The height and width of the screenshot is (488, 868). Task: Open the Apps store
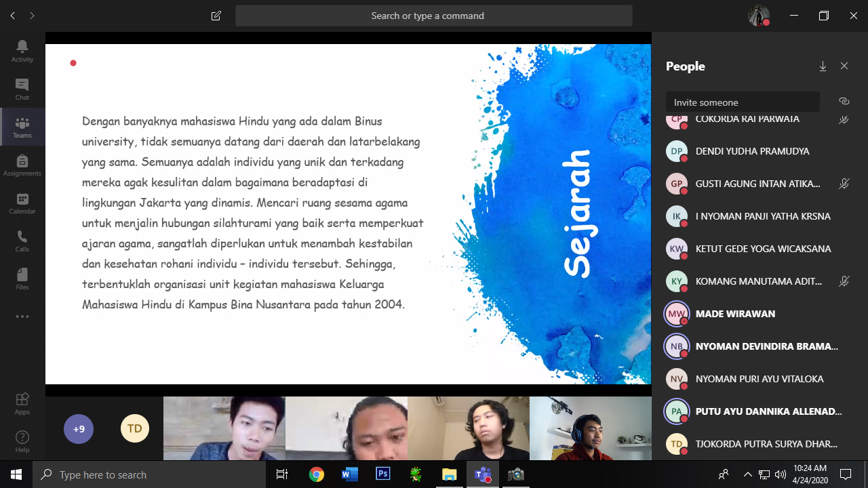pyautogui.click(x=22, y=403)
